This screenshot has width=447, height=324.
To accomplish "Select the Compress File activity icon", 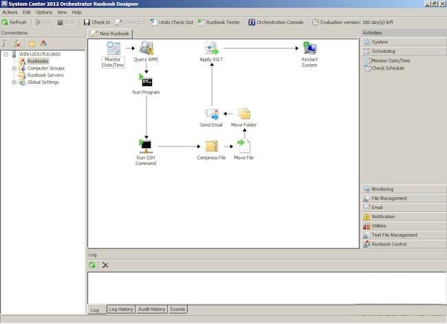I will (x=212, y=146).
